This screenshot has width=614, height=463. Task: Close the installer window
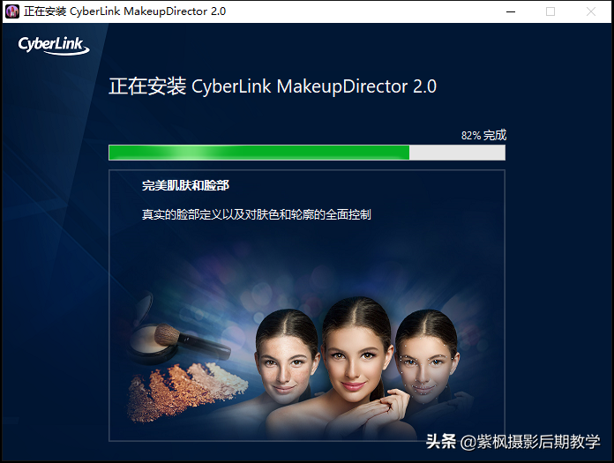click(x=590, y=11)
